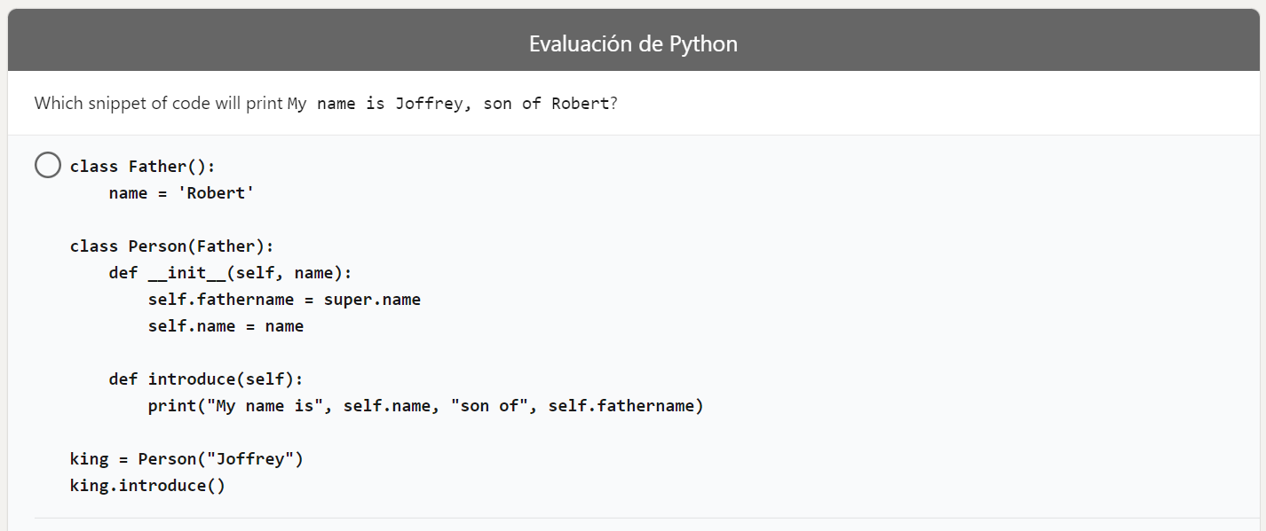
Task: Click the 'king.introduce()' code line
Action: point(147,486)
